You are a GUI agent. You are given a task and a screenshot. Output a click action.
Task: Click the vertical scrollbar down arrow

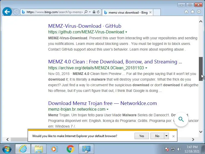pos(201,132)
